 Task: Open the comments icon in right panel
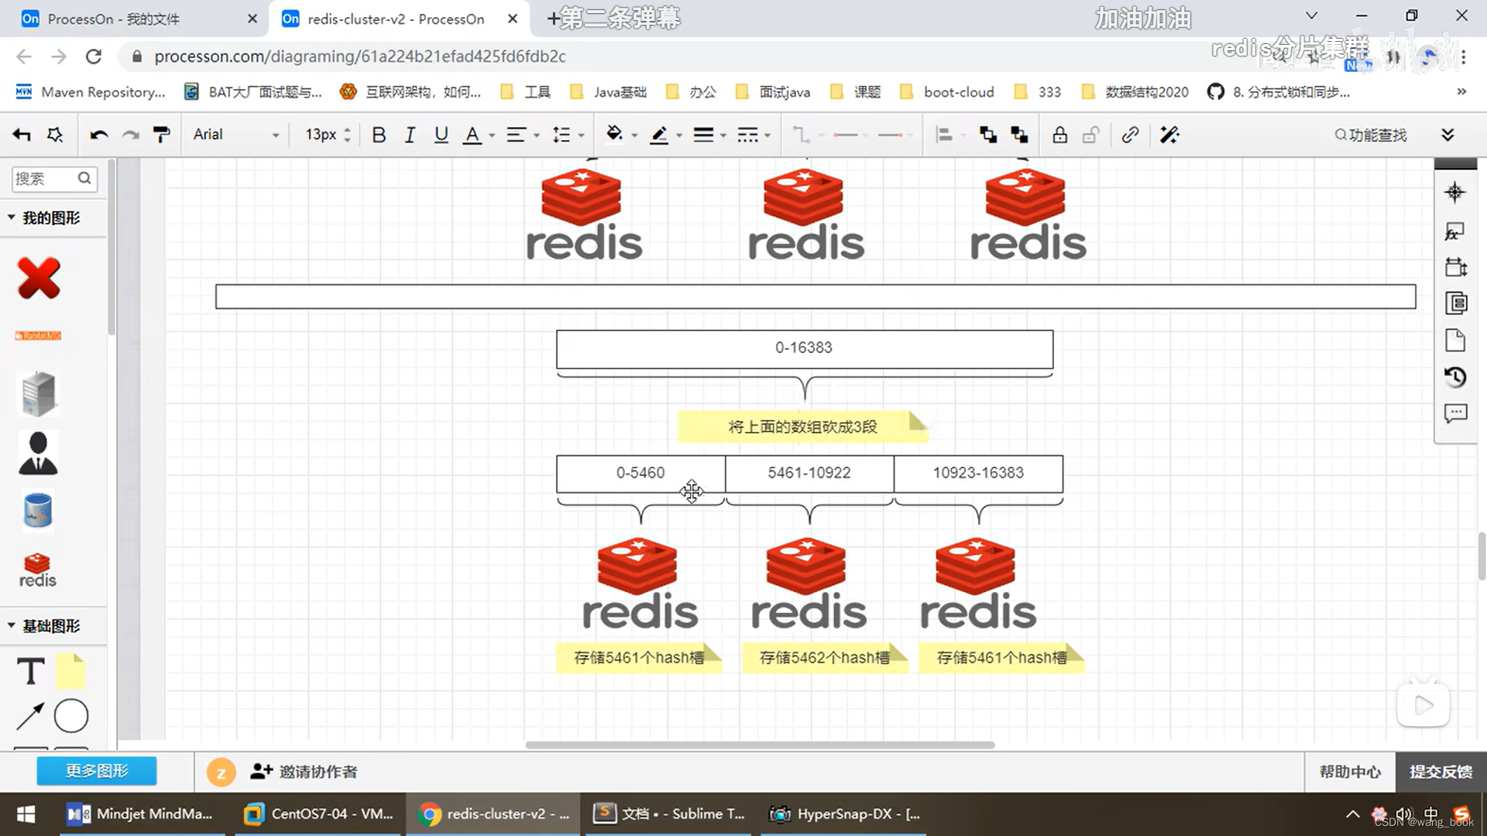1455,413
